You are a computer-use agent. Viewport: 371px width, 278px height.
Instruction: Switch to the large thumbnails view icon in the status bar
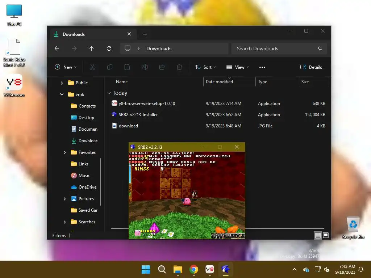point(326,235)
